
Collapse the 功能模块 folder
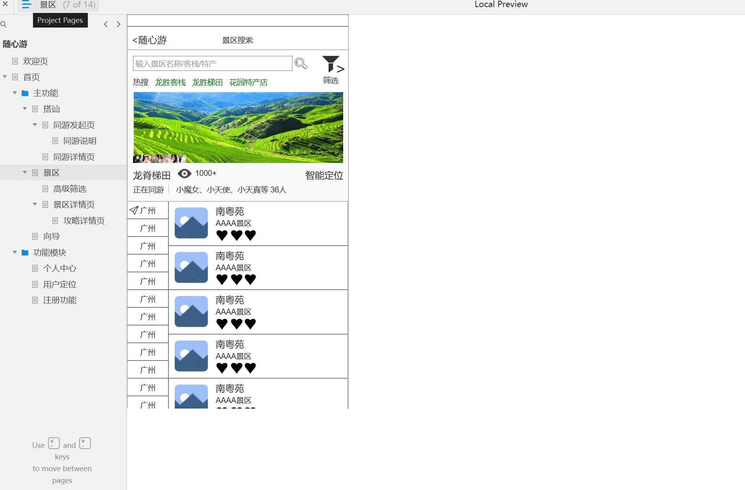[x=15, y=252]
